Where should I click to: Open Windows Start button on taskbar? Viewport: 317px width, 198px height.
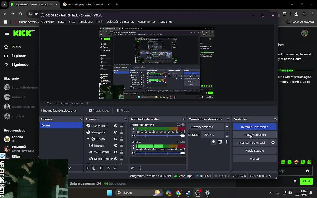click(110, 193)
